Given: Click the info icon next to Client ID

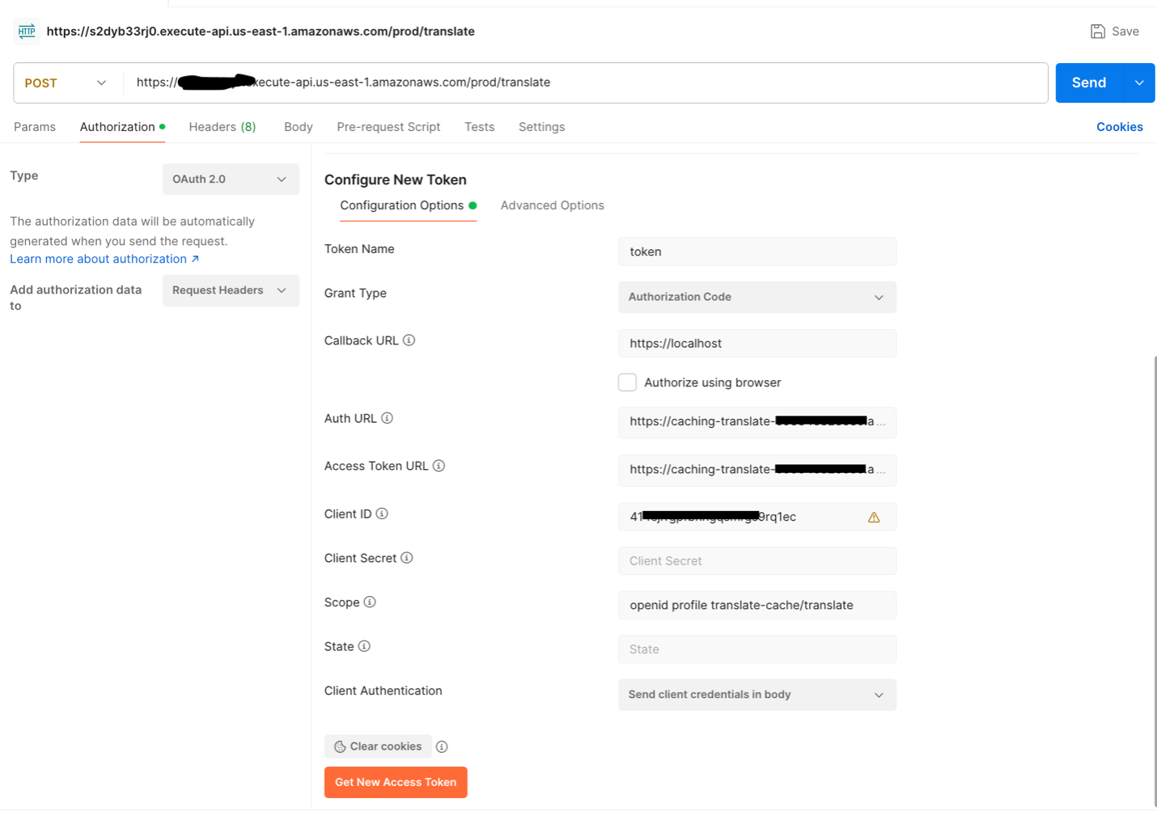Looking at the screenshot, I should (x=382, y=514).
